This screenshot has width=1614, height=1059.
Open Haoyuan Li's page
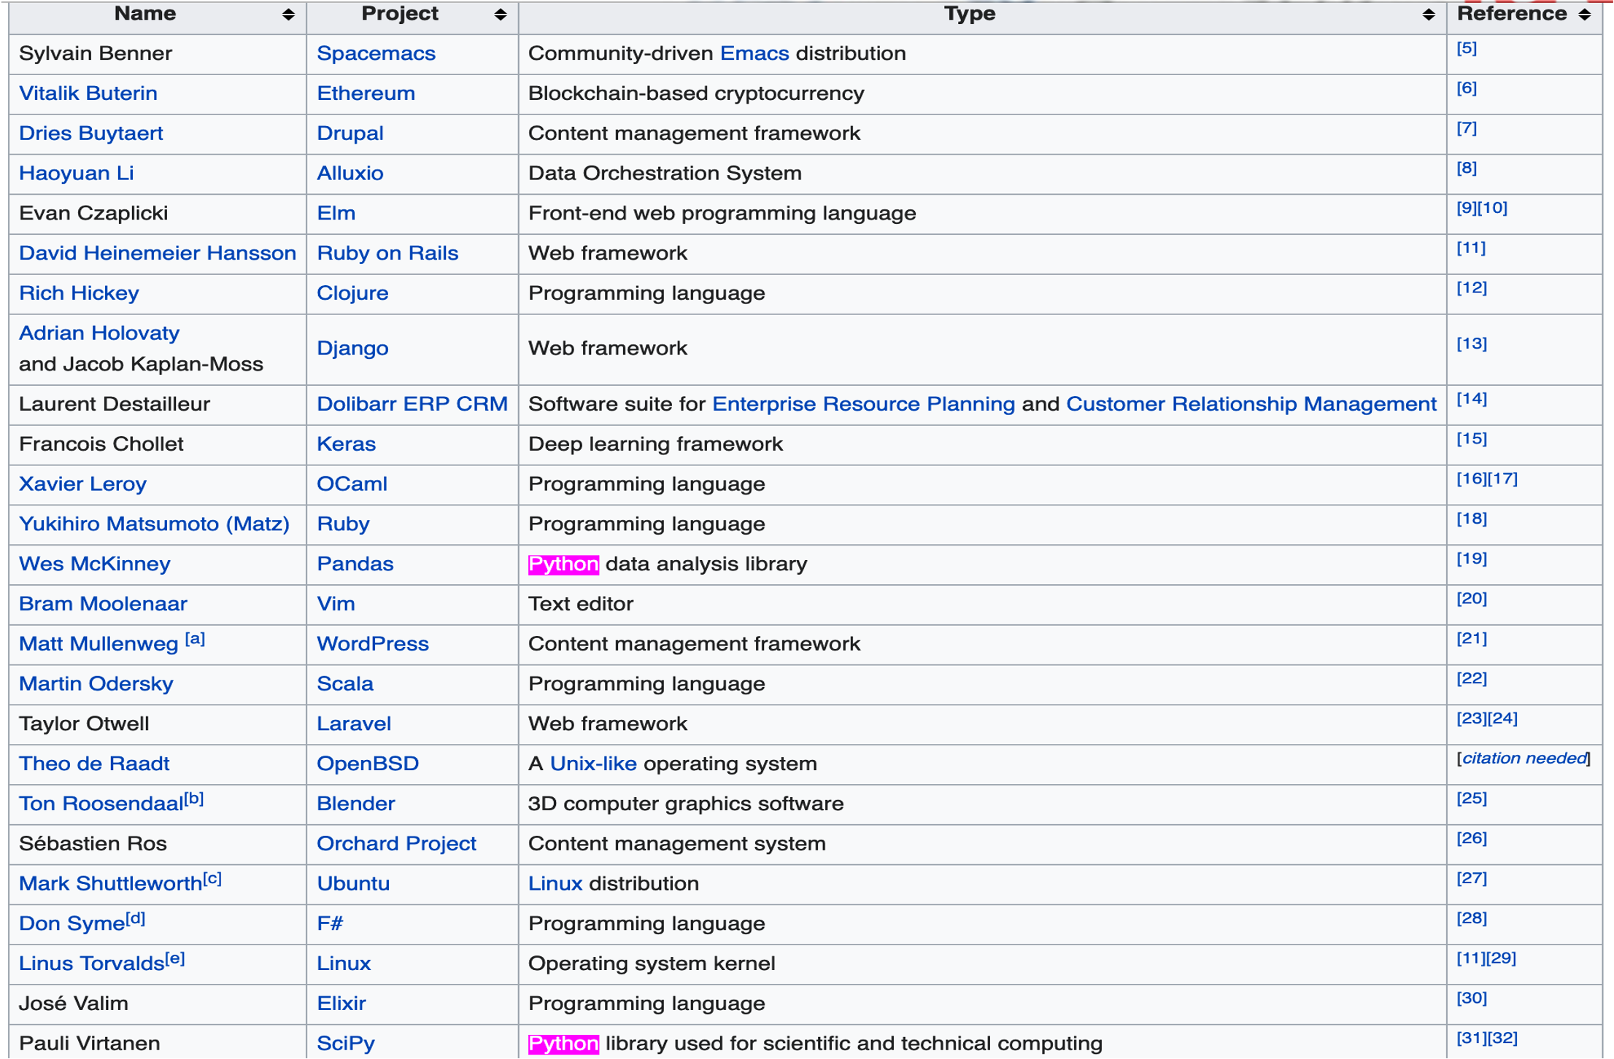pos(76,174)
